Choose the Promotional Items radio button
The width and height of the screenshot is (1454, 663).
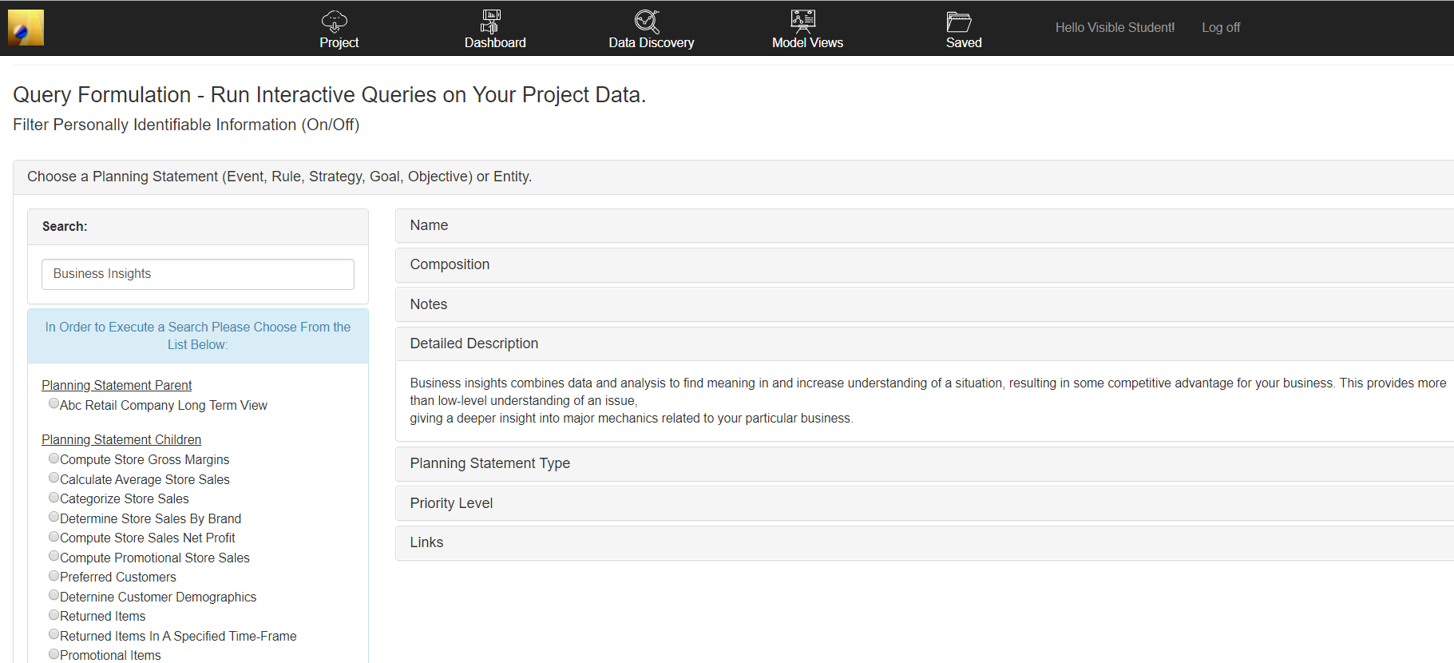coord(53,653)
